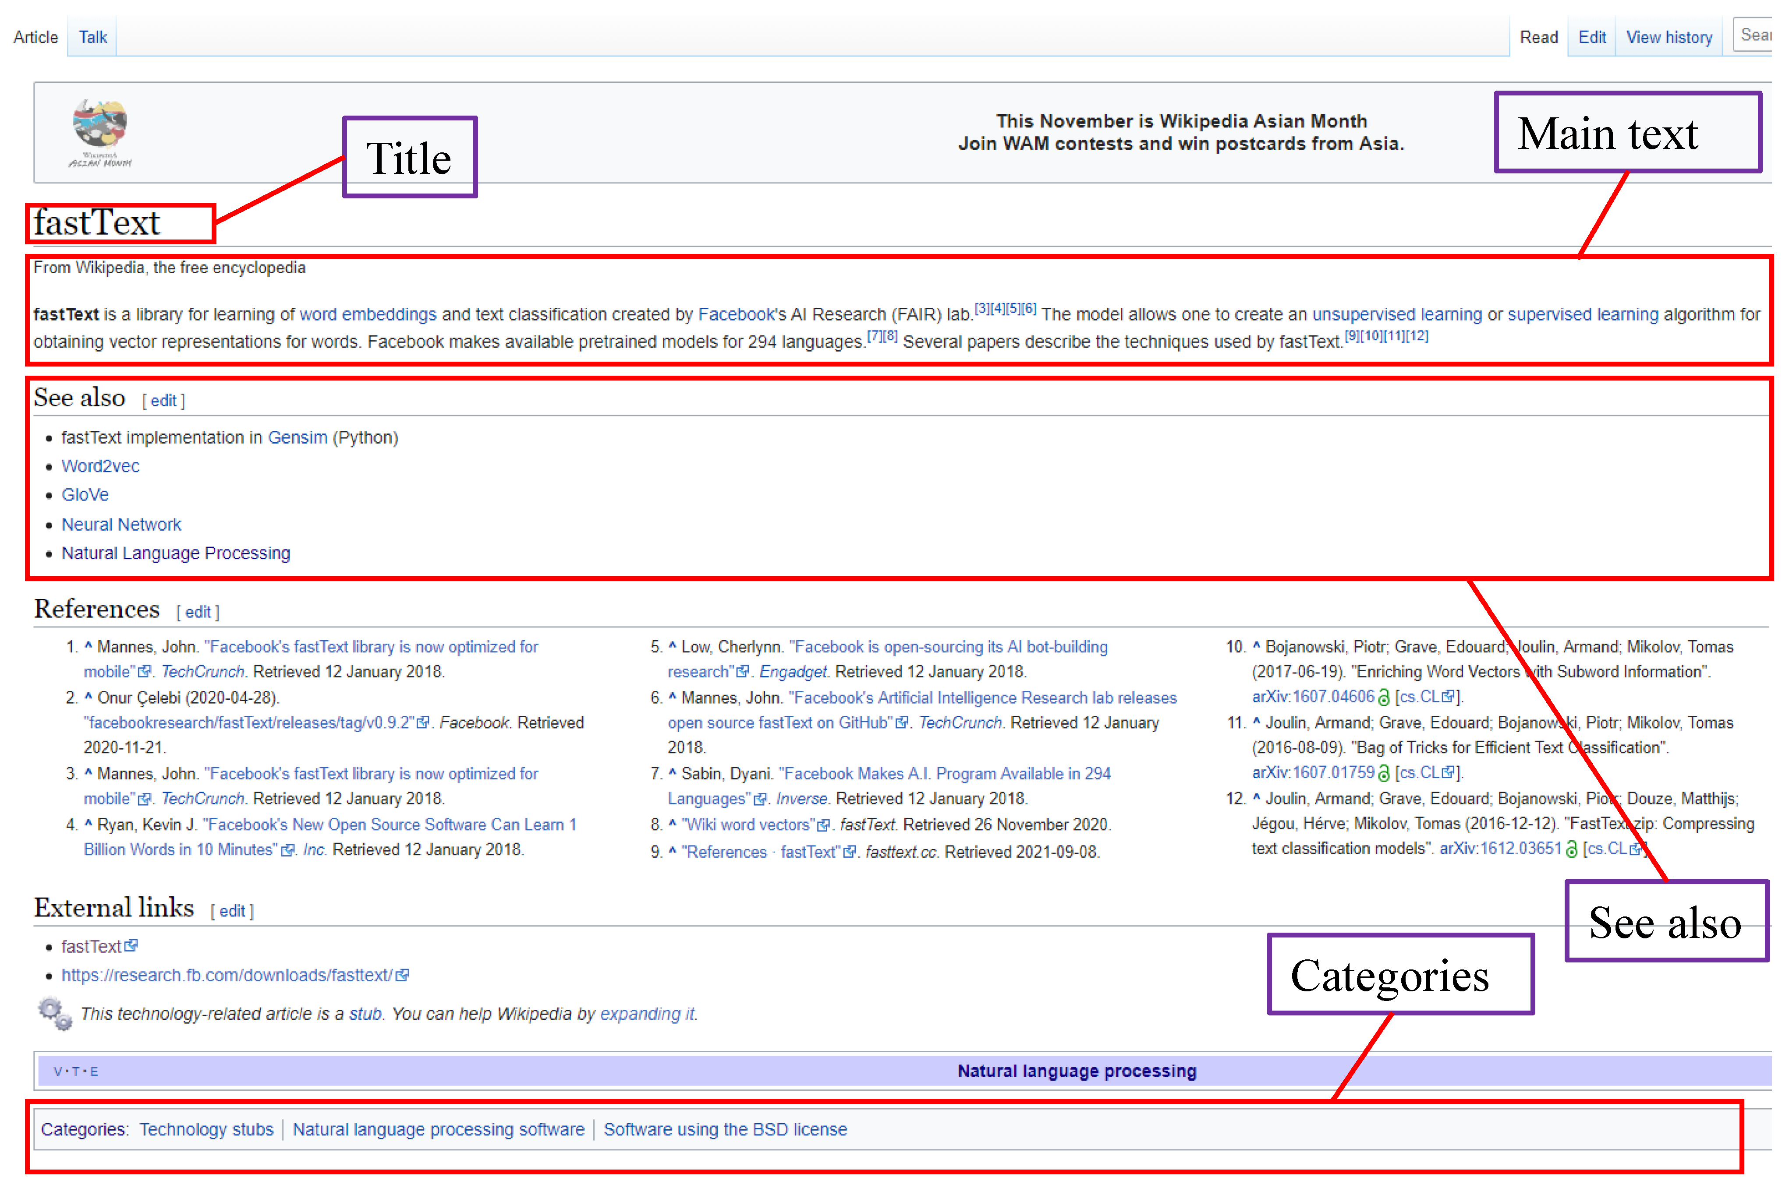Click external link icon beside fastText link
Screen dimensions: 1789x1191
point(131,946)
